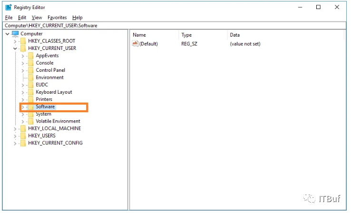The width and height of the screenshot is (351, 213).
Task: Expand the Volatile Environment chevron
Action: click(x=23, y=122)
